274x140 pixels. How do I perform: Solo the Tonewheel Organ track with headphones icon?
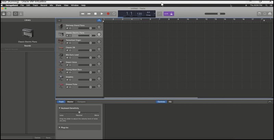[x=70, y=43]
